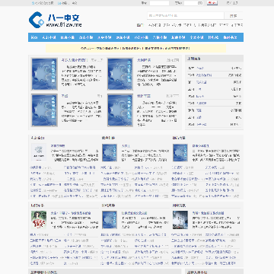This screenshot has width=274, height=274.
Task: Click the username input in top bar
Action: click(159, 3)
